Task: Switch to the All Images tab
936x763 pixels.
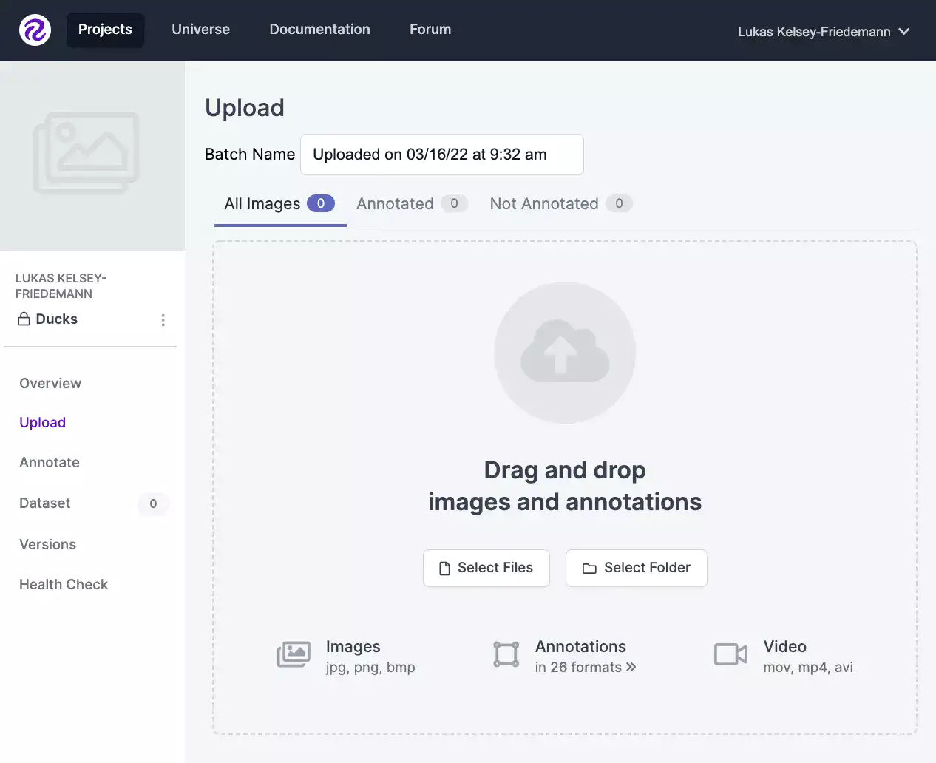Action: point(279,204)
